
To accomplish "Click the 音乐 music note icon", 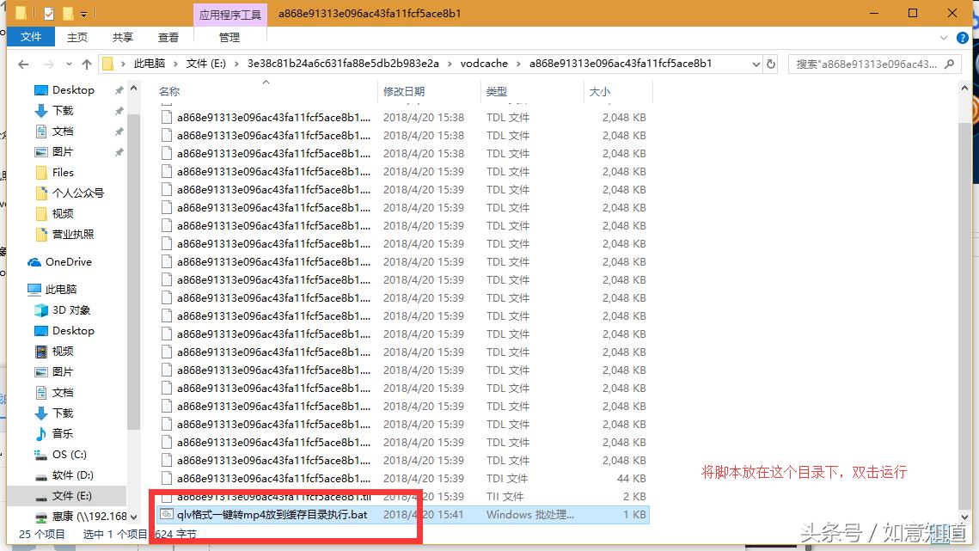I will (41, 433).
